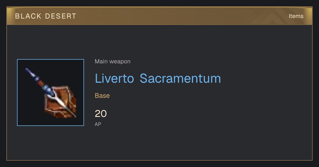Click the 20 attack value
The image size is (319, 167).
tap(101, 114)
